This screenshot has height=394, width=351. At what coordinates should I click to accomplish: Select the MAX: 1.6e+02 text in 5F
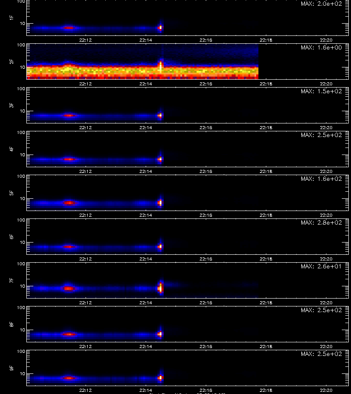click(x=321, y=179)
